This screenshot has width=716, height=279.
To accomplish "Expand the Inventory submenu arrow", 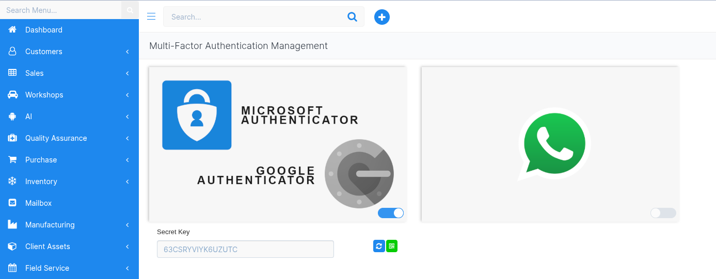I will (127, 182).
